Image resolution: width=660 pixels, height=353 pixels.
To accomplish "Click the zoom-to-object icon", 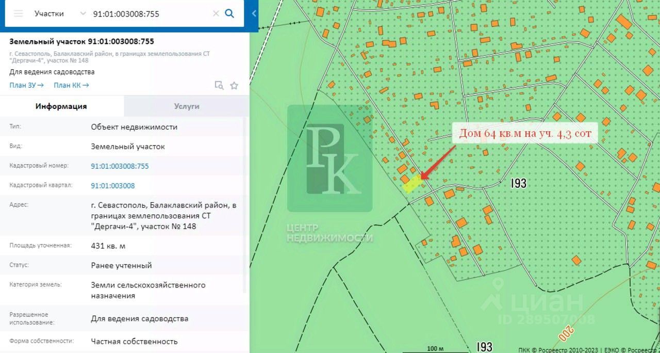I will [219, 86].
